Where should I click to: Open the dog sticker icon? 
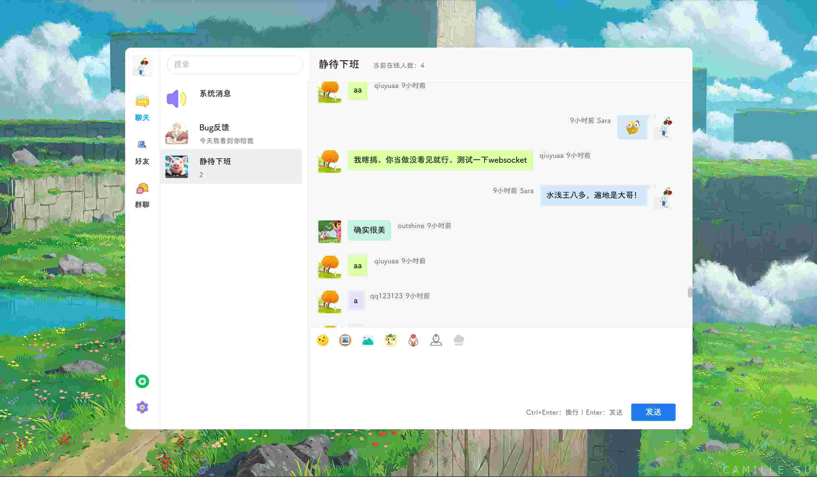coord(391,340)
